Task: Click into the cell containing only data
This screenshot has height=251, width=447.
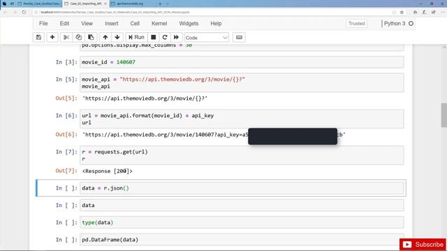Action: (x=242, y=205)
